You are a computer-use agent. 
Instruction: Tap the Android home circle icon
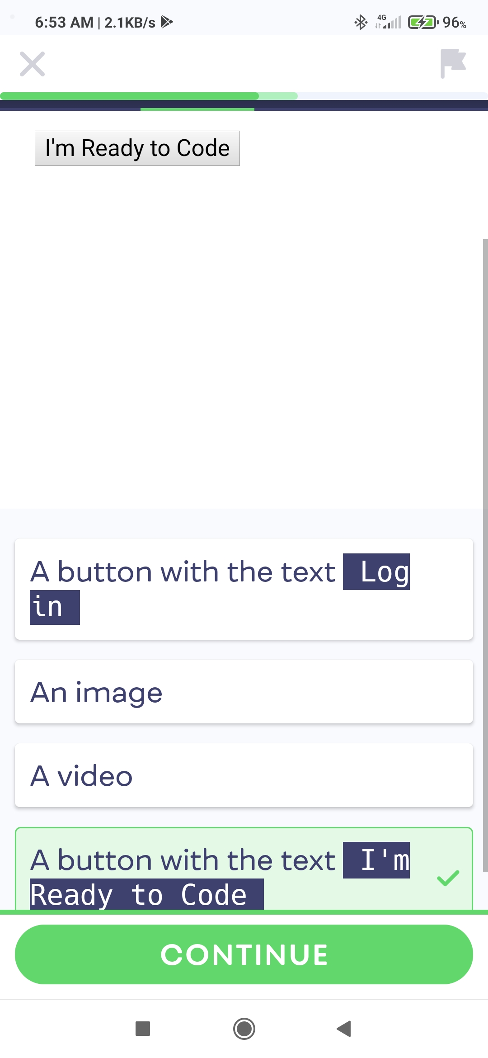[244, 1029]
